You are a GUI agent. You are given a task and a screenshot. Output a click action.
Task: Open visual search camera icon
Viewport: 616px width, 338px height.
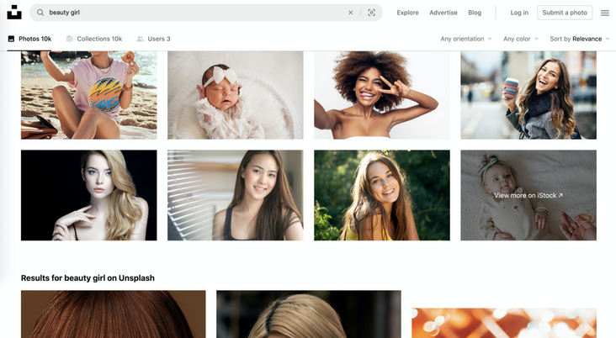coord(371,13)
